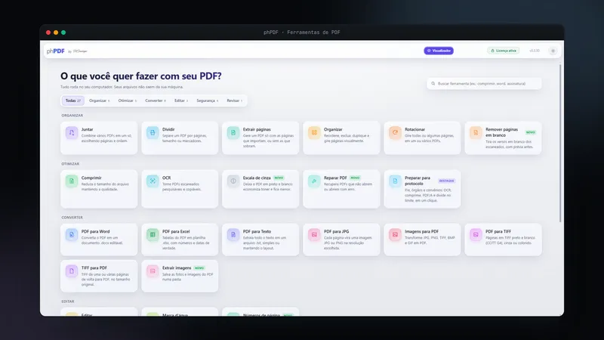Viewport: 604px width, 340px height.
Task: Select the PDF para JPG icon
Action: [x=314, y=234]
